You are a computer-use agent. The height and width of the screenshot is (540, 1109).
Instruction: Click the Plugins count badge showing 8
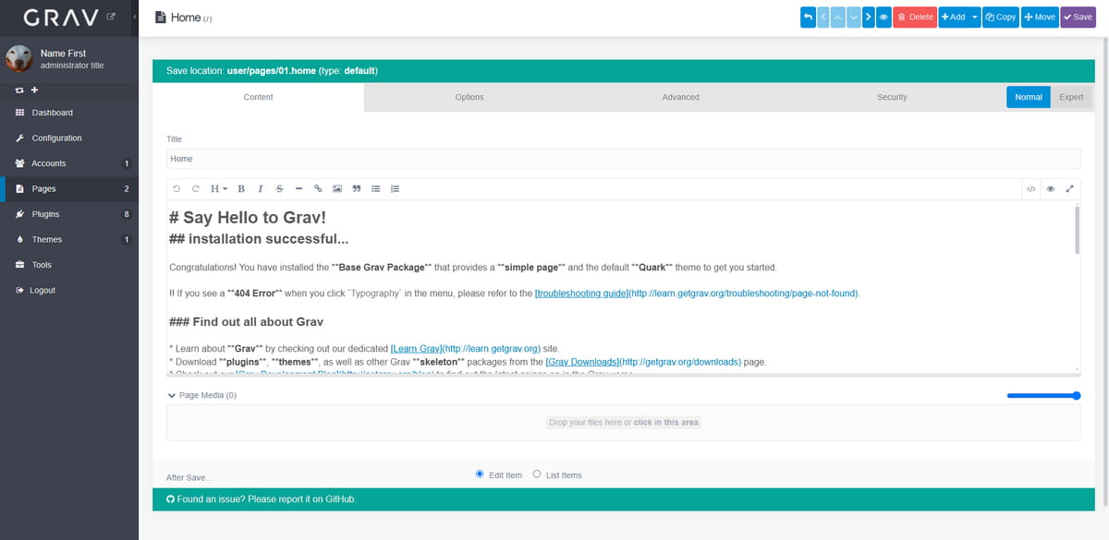[x=127, y=214]
